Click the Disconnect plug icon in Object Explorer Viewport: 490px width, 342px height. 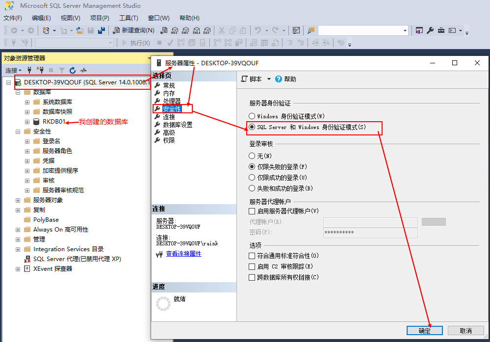point(40,70)
